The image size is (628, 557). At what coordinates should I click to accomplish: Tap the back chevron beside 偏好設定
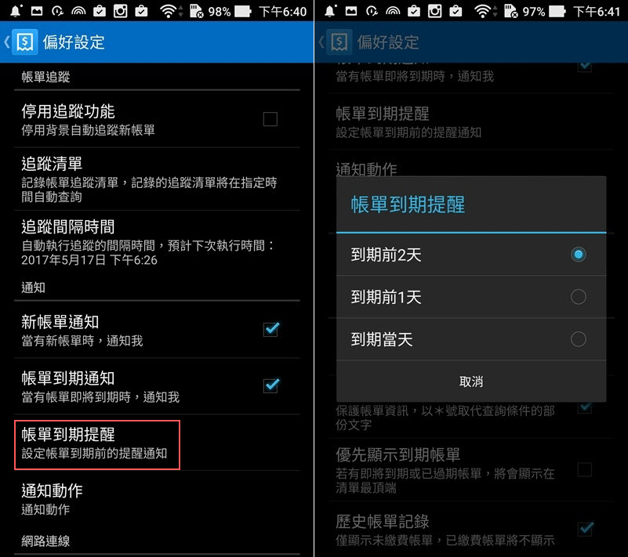click(x=6, y=42)
